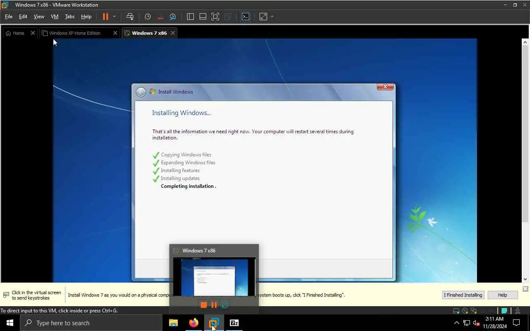Click the Completing installation text
The width and height of the screenshot is (530, 331).
(x=188, y=186)
